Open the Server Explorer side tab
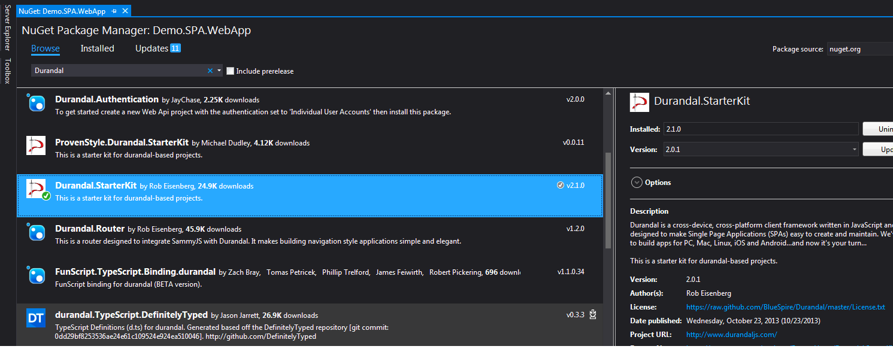 pyautogui.click(x=7, y=28)
